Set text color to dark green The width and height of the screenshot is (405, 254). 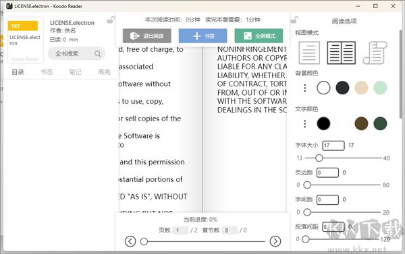point(380,123)
